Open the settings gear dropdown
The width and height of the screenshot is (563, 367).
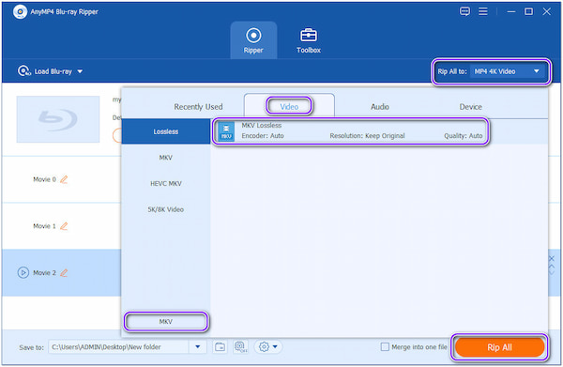[267, 347]
